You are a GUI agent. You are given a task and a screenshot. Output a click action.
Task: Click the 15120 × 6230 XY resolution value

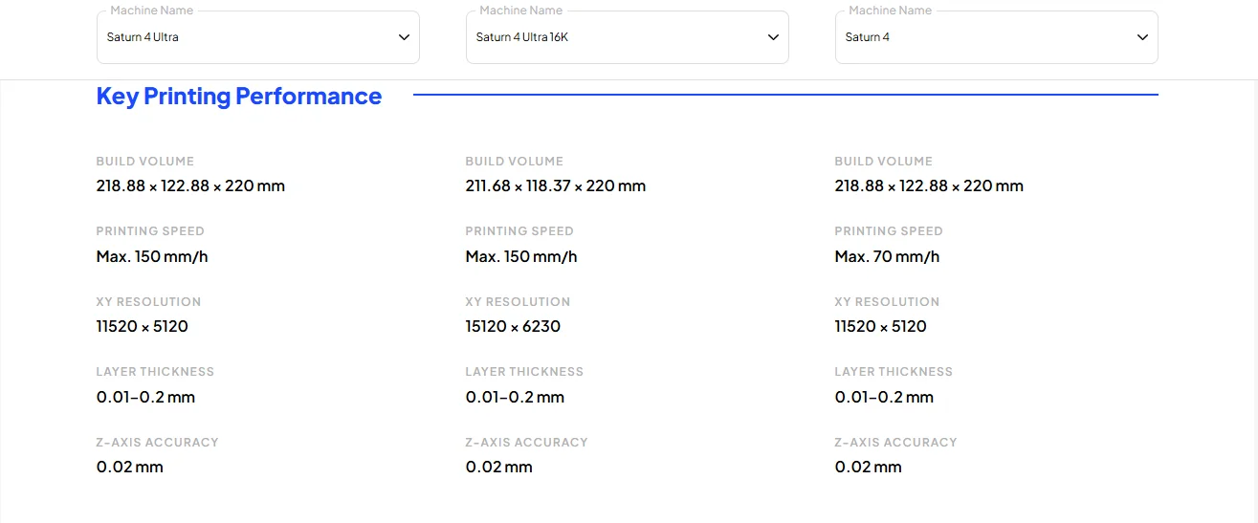(x=513, y=327)
